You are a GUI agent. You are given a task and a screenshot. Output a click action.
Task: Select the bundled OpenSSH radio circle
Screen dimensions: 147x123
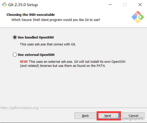pyautogui.click(x=15, y=37)
